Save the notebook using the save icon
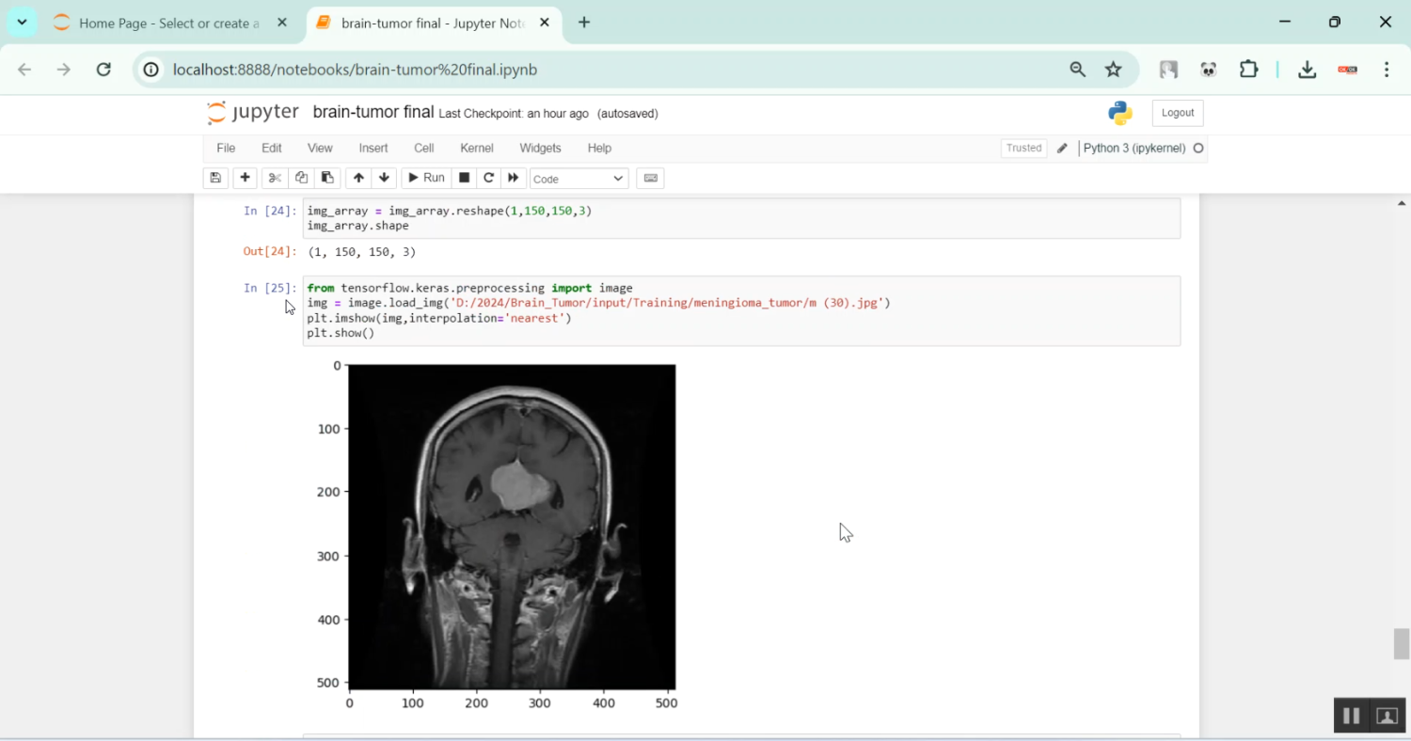 pyautogui.click(x=215, y=178)
